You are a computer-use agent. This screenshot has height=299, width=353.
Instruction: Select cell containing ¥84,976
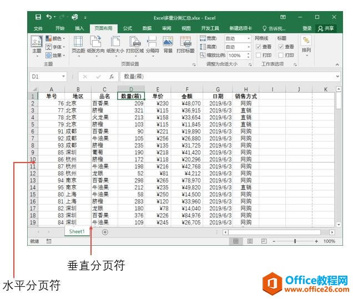click(187, 215)
